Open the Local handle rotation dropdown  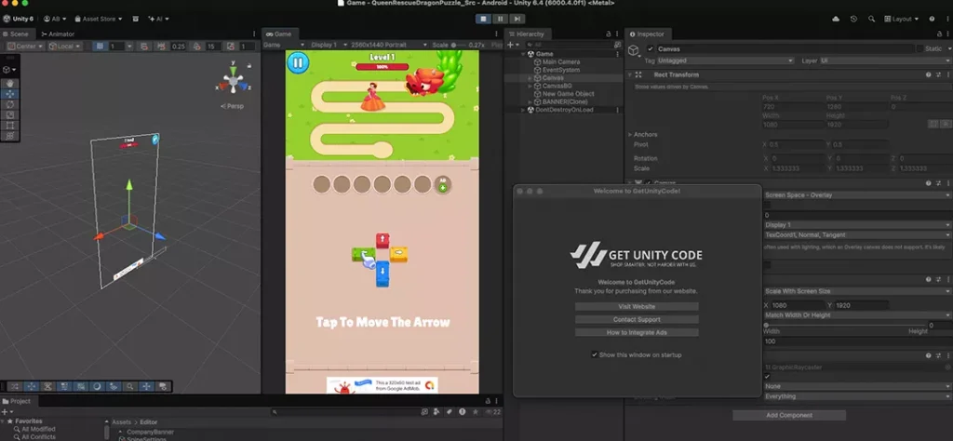(x=65, y=47)
